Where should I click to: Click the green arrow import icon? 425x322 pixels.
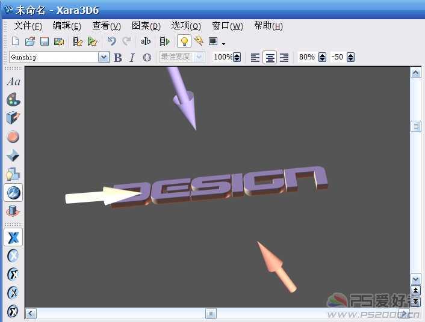coord(93,41)
